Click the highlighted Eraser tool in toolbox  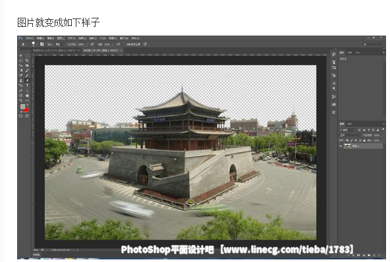coord(27,80)
